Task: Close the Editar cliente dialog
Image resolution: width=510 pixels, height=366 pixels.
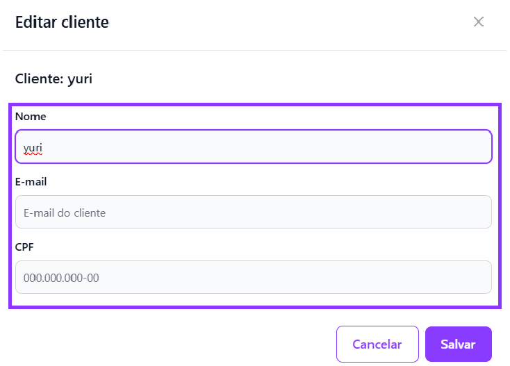Action: tap(478, 22)
